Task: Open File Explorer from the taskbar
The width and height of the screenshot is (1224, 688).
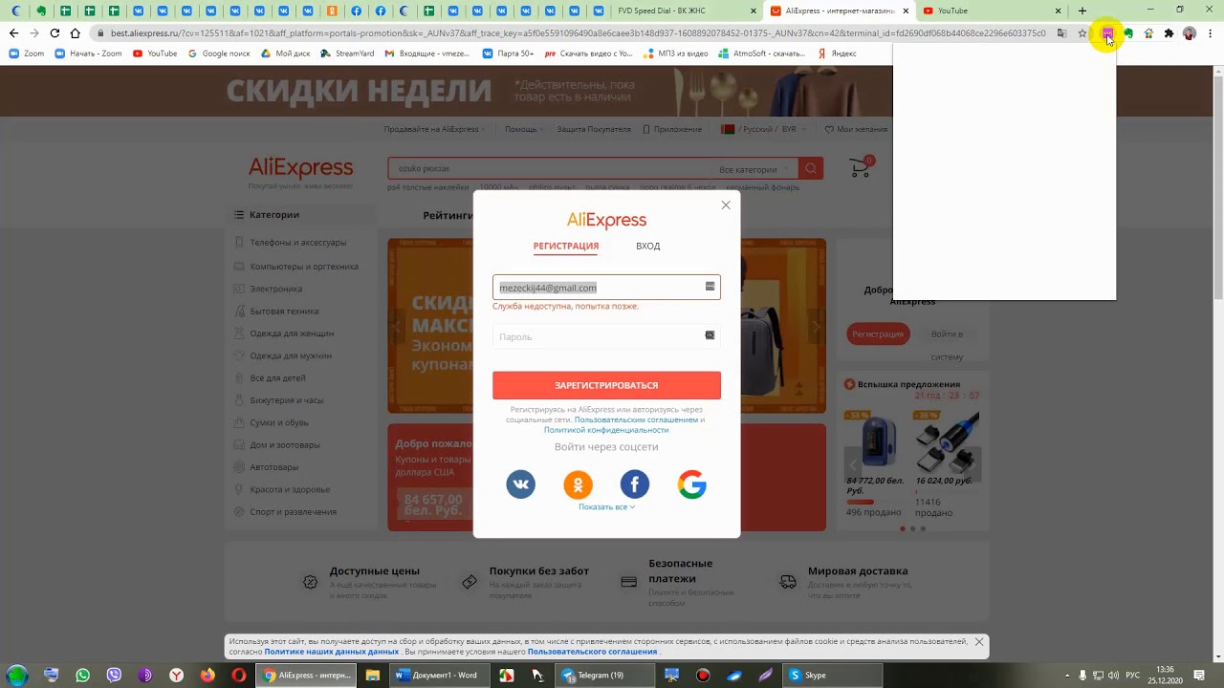Action: pos(373,676)
